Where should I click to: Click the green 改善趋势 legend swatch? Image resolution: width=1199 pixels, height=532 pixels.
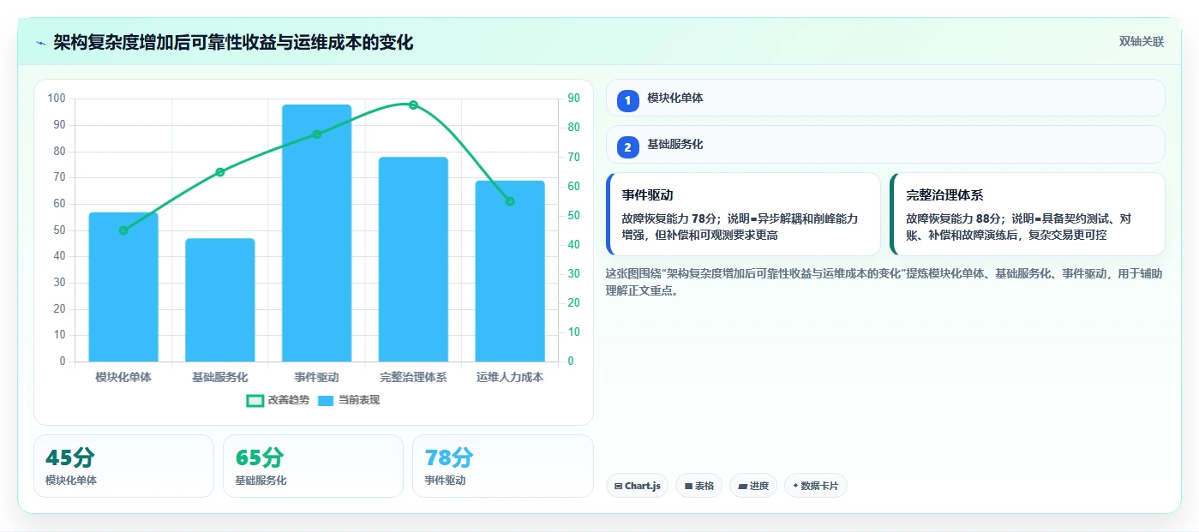tap(255, 400)
